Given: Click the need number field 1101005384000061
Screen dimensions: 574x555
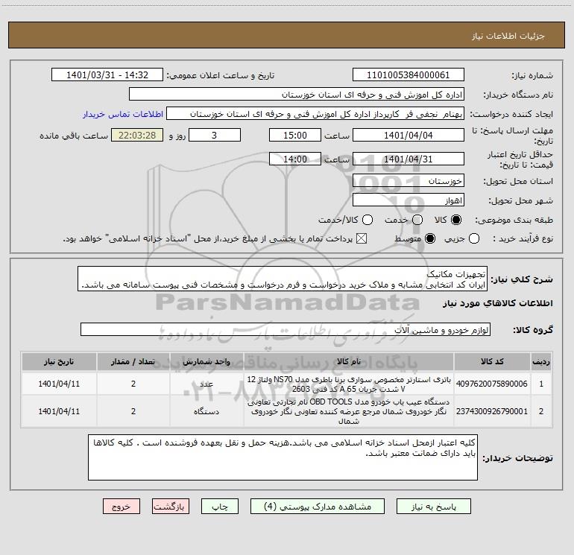Looking at the screenshot, I should click(x=409, y=75).
